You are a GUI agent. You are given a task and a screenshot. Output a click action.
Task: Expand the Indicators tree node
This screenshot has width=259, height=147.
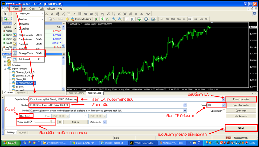5,65
